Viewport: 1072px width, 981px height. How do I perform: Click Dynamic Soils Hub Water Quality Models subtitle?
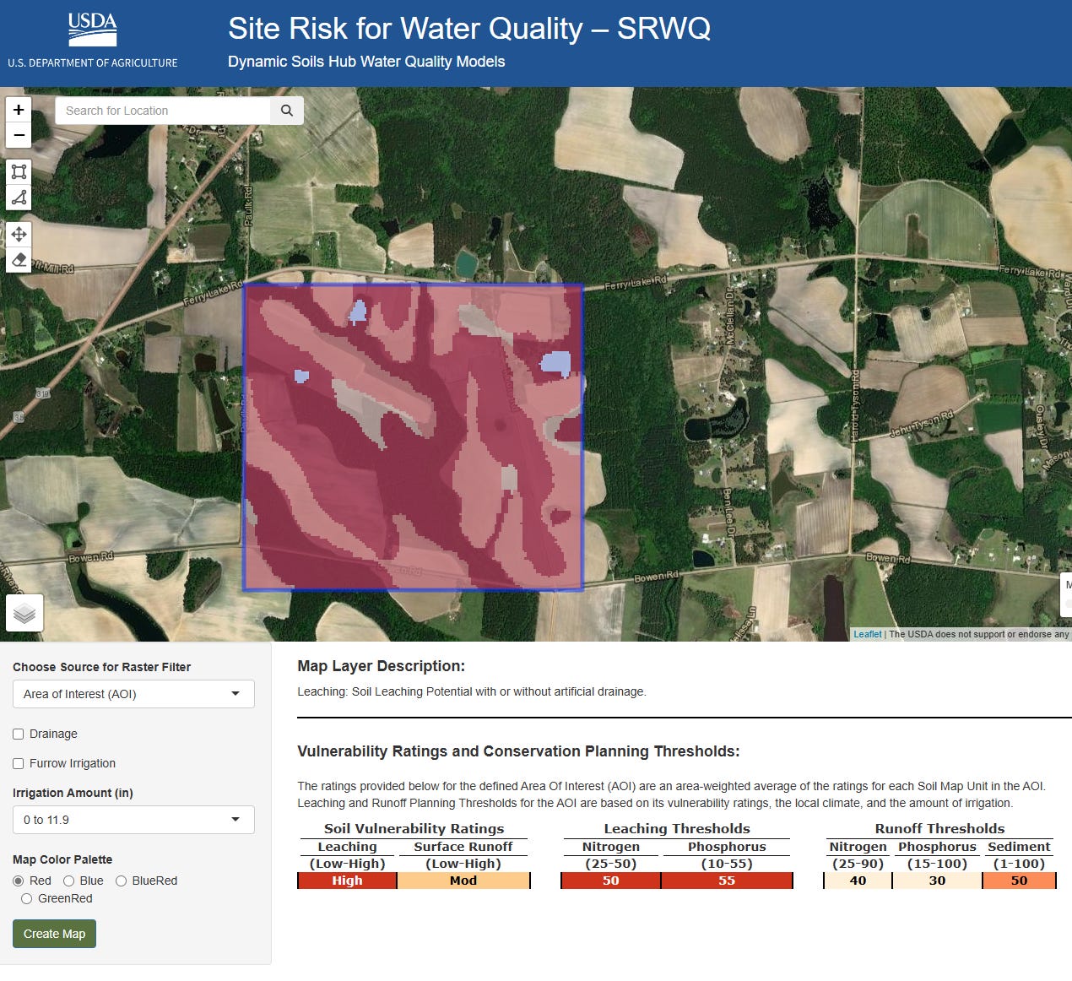(366, 62)
